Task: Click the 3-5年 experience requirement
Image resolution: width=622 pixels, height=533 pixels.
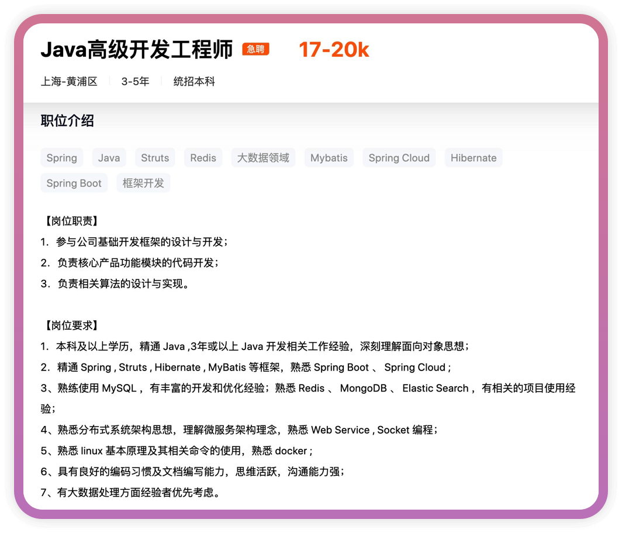Action: click(135, 81)
